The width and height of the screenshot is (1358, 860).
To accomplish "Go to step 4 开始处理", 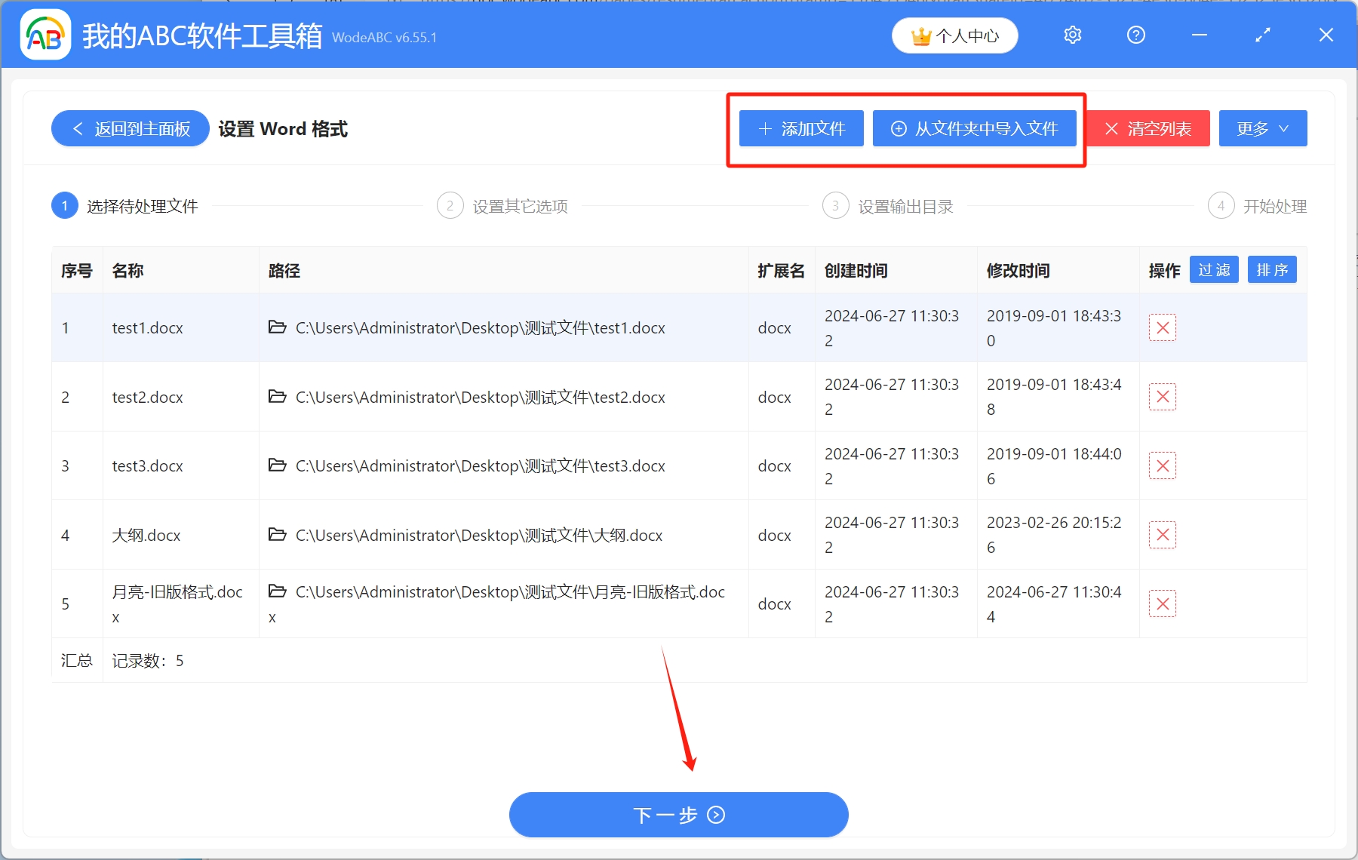I will coord(1258,206).
